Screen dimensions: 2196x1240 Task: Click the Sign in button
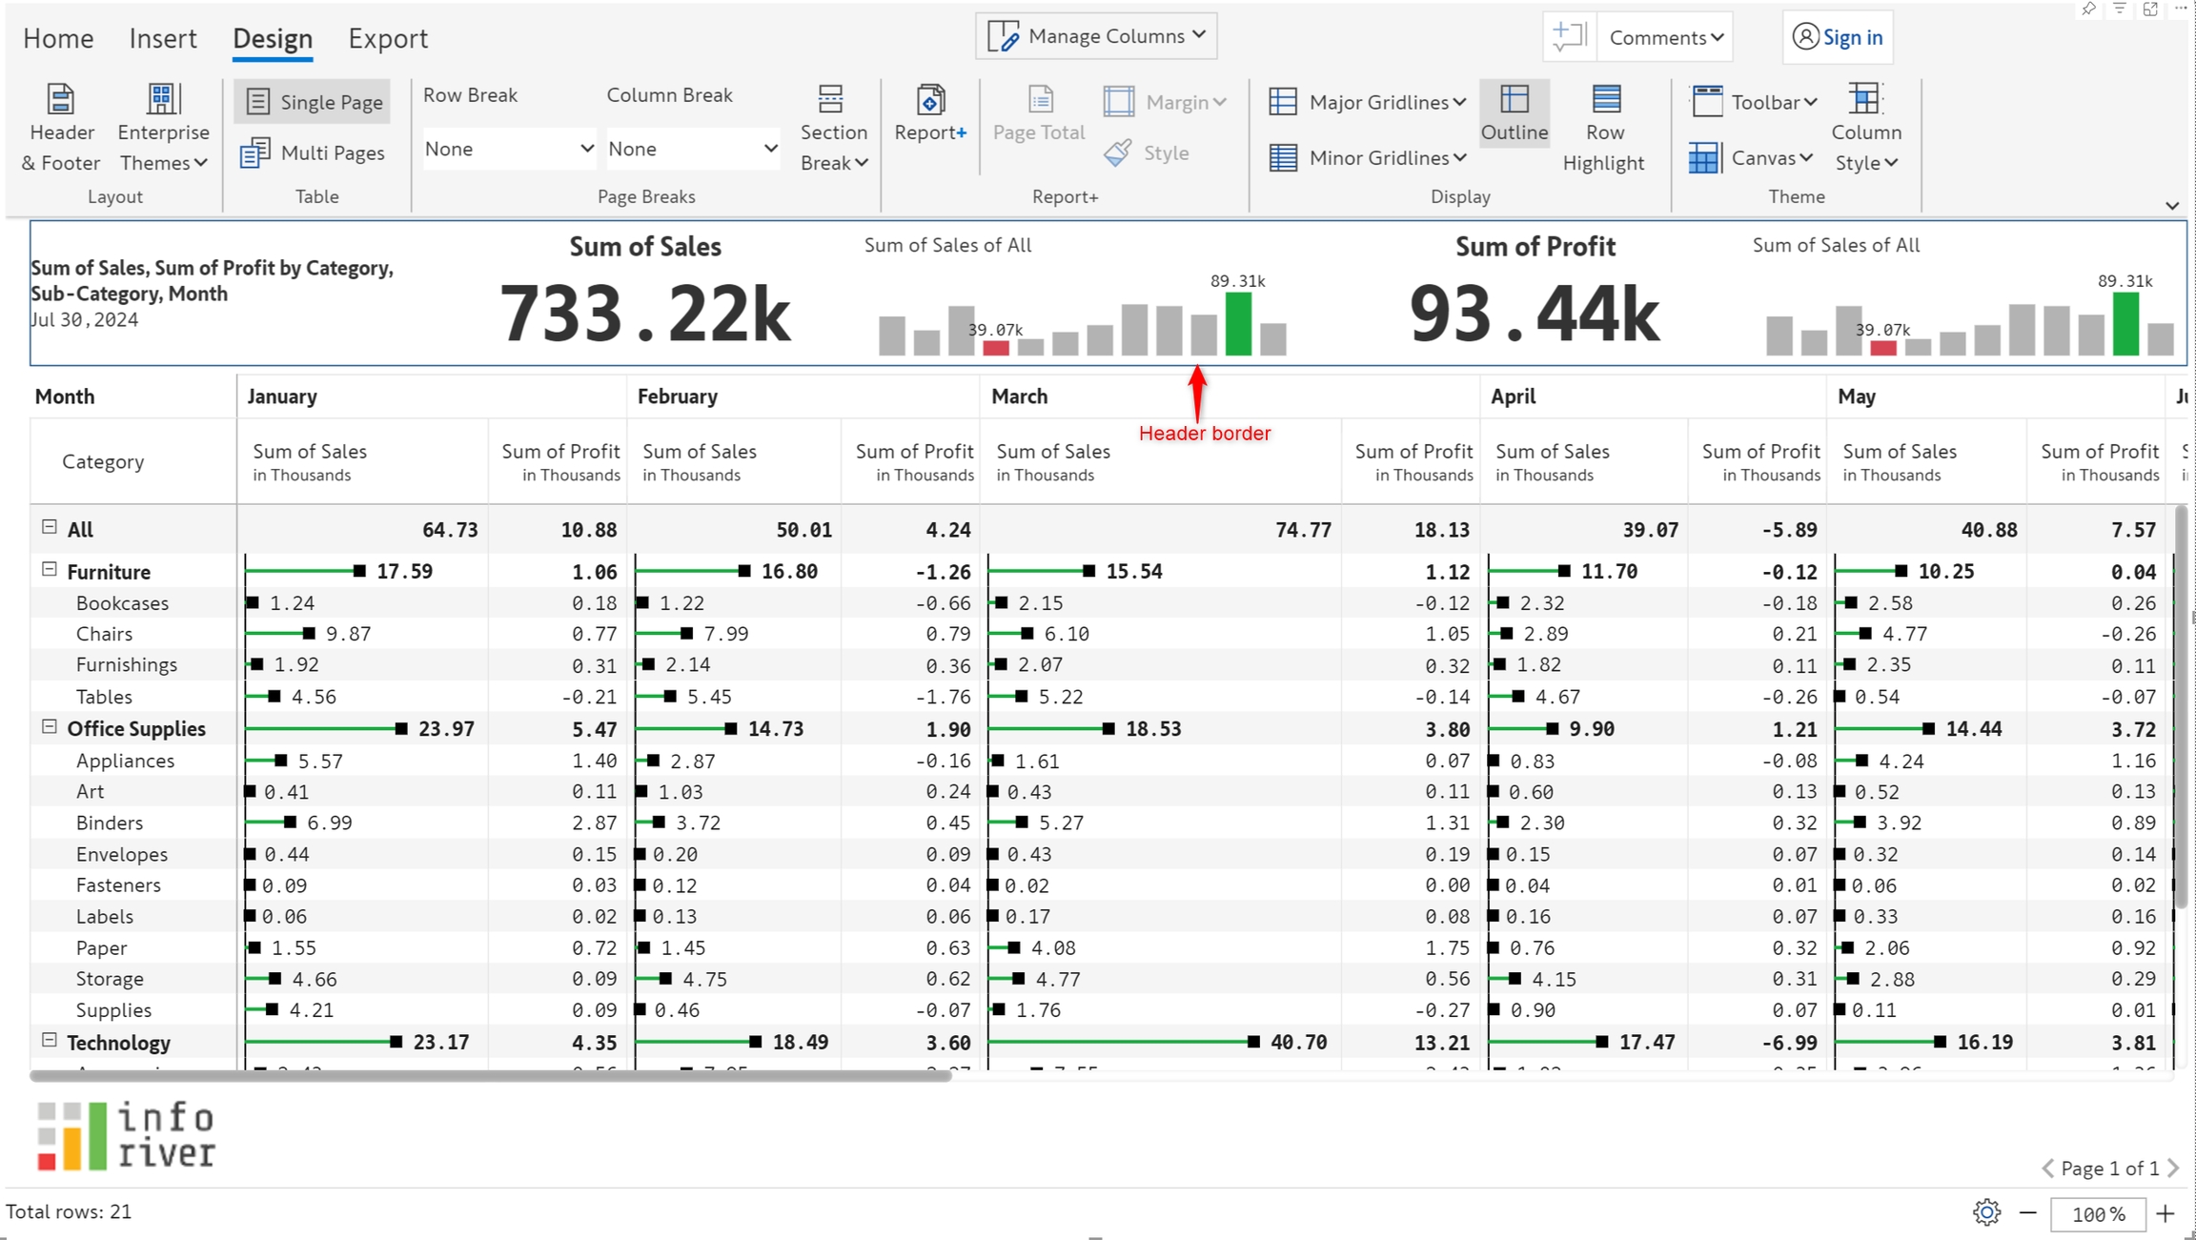(1837, 37)
